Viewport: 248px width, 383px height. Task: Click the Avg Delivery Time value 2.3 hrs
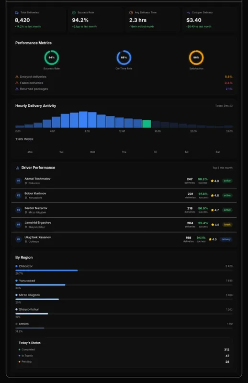point(138,20)
